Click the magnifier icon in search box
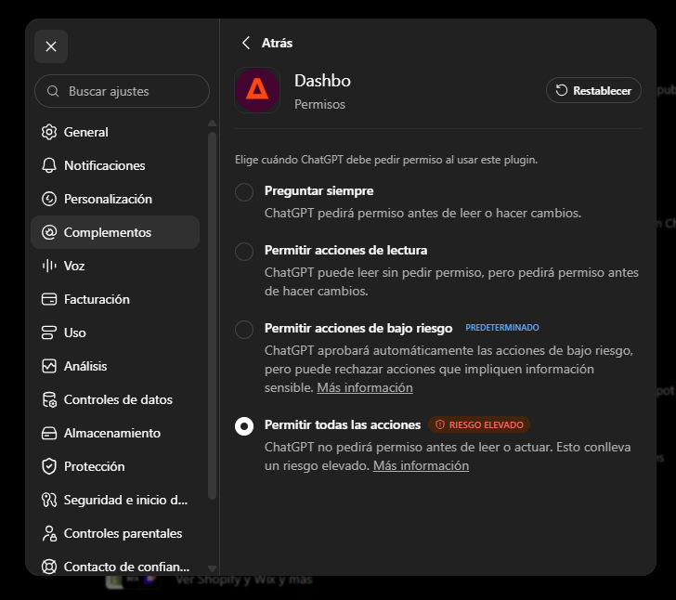 coord(53,91)
